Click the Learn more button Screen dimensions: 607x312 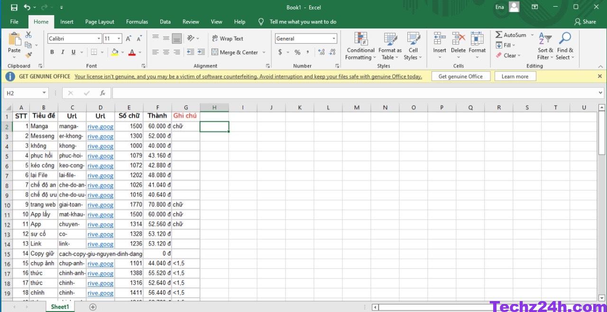pos(515,76)
